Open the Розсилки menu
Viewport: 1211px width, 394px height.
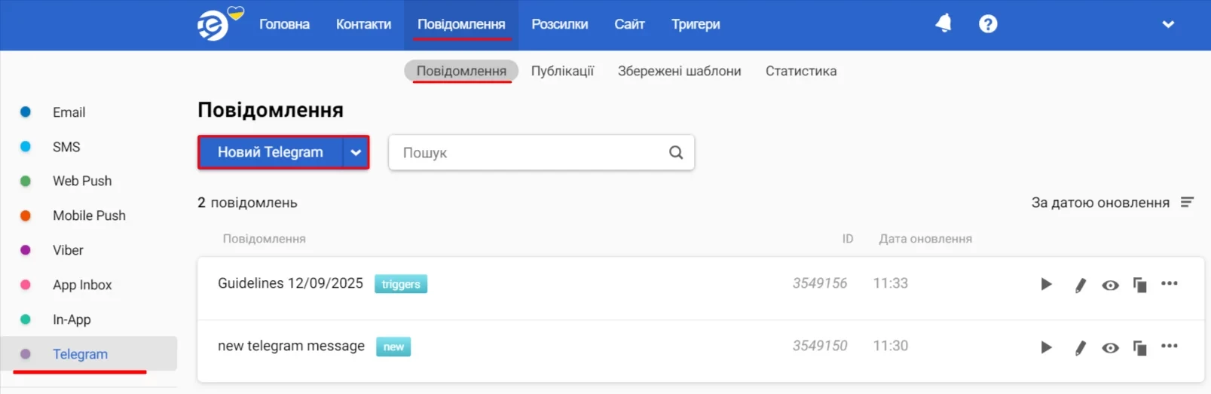tap(559, 24)
